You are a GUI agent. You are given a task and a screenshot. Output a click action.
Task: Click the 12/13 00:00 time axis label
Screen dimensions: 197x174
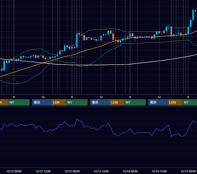coord(72,171)
